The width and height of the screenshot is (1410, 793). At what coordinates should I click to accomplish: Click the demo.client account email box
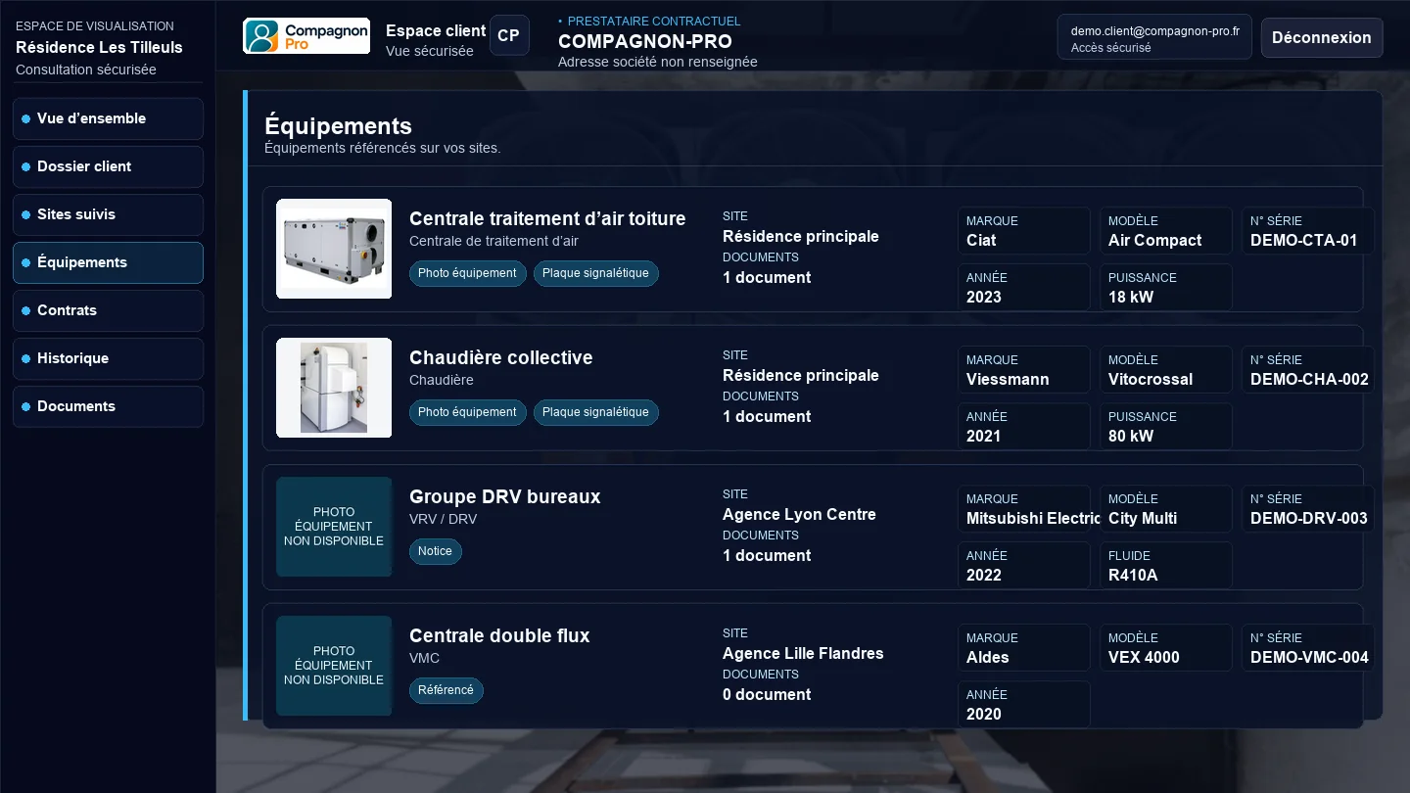(1154, 37)
